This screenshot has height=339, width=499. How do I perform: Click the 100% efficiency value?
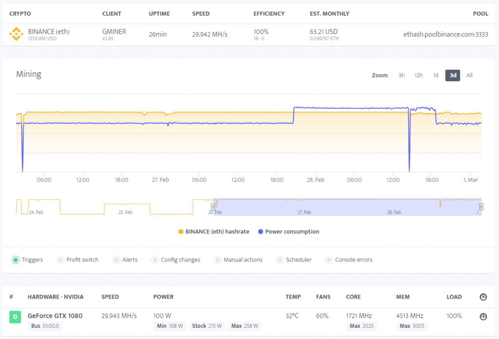coord(261,32)
